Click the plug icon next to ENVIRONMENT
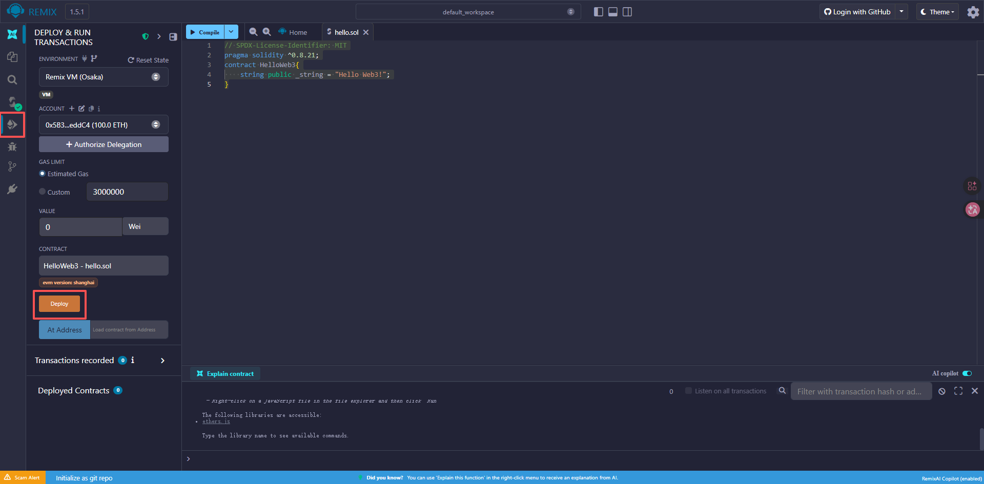 85,58
